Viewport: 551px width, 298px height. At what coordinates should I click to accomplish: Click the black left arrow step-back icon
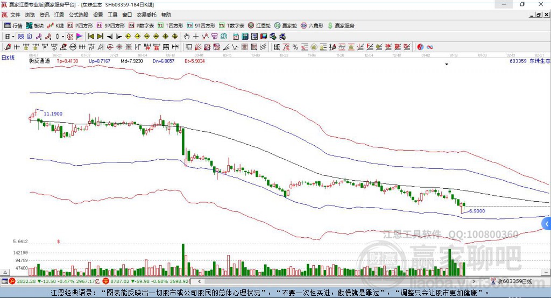coord(110,37)
